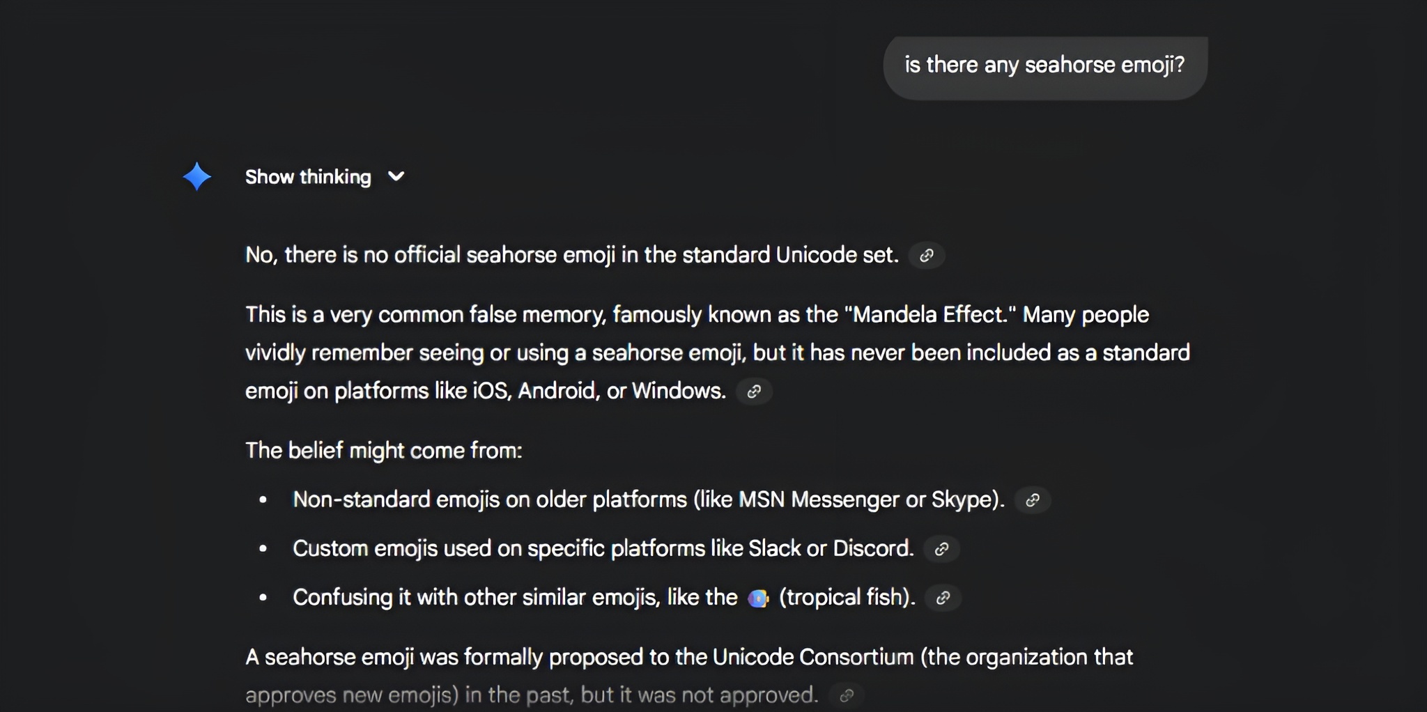Open source link after "standard Unicode set"
The width and height of the screenshot is (1427, 712).
(927, 256)
